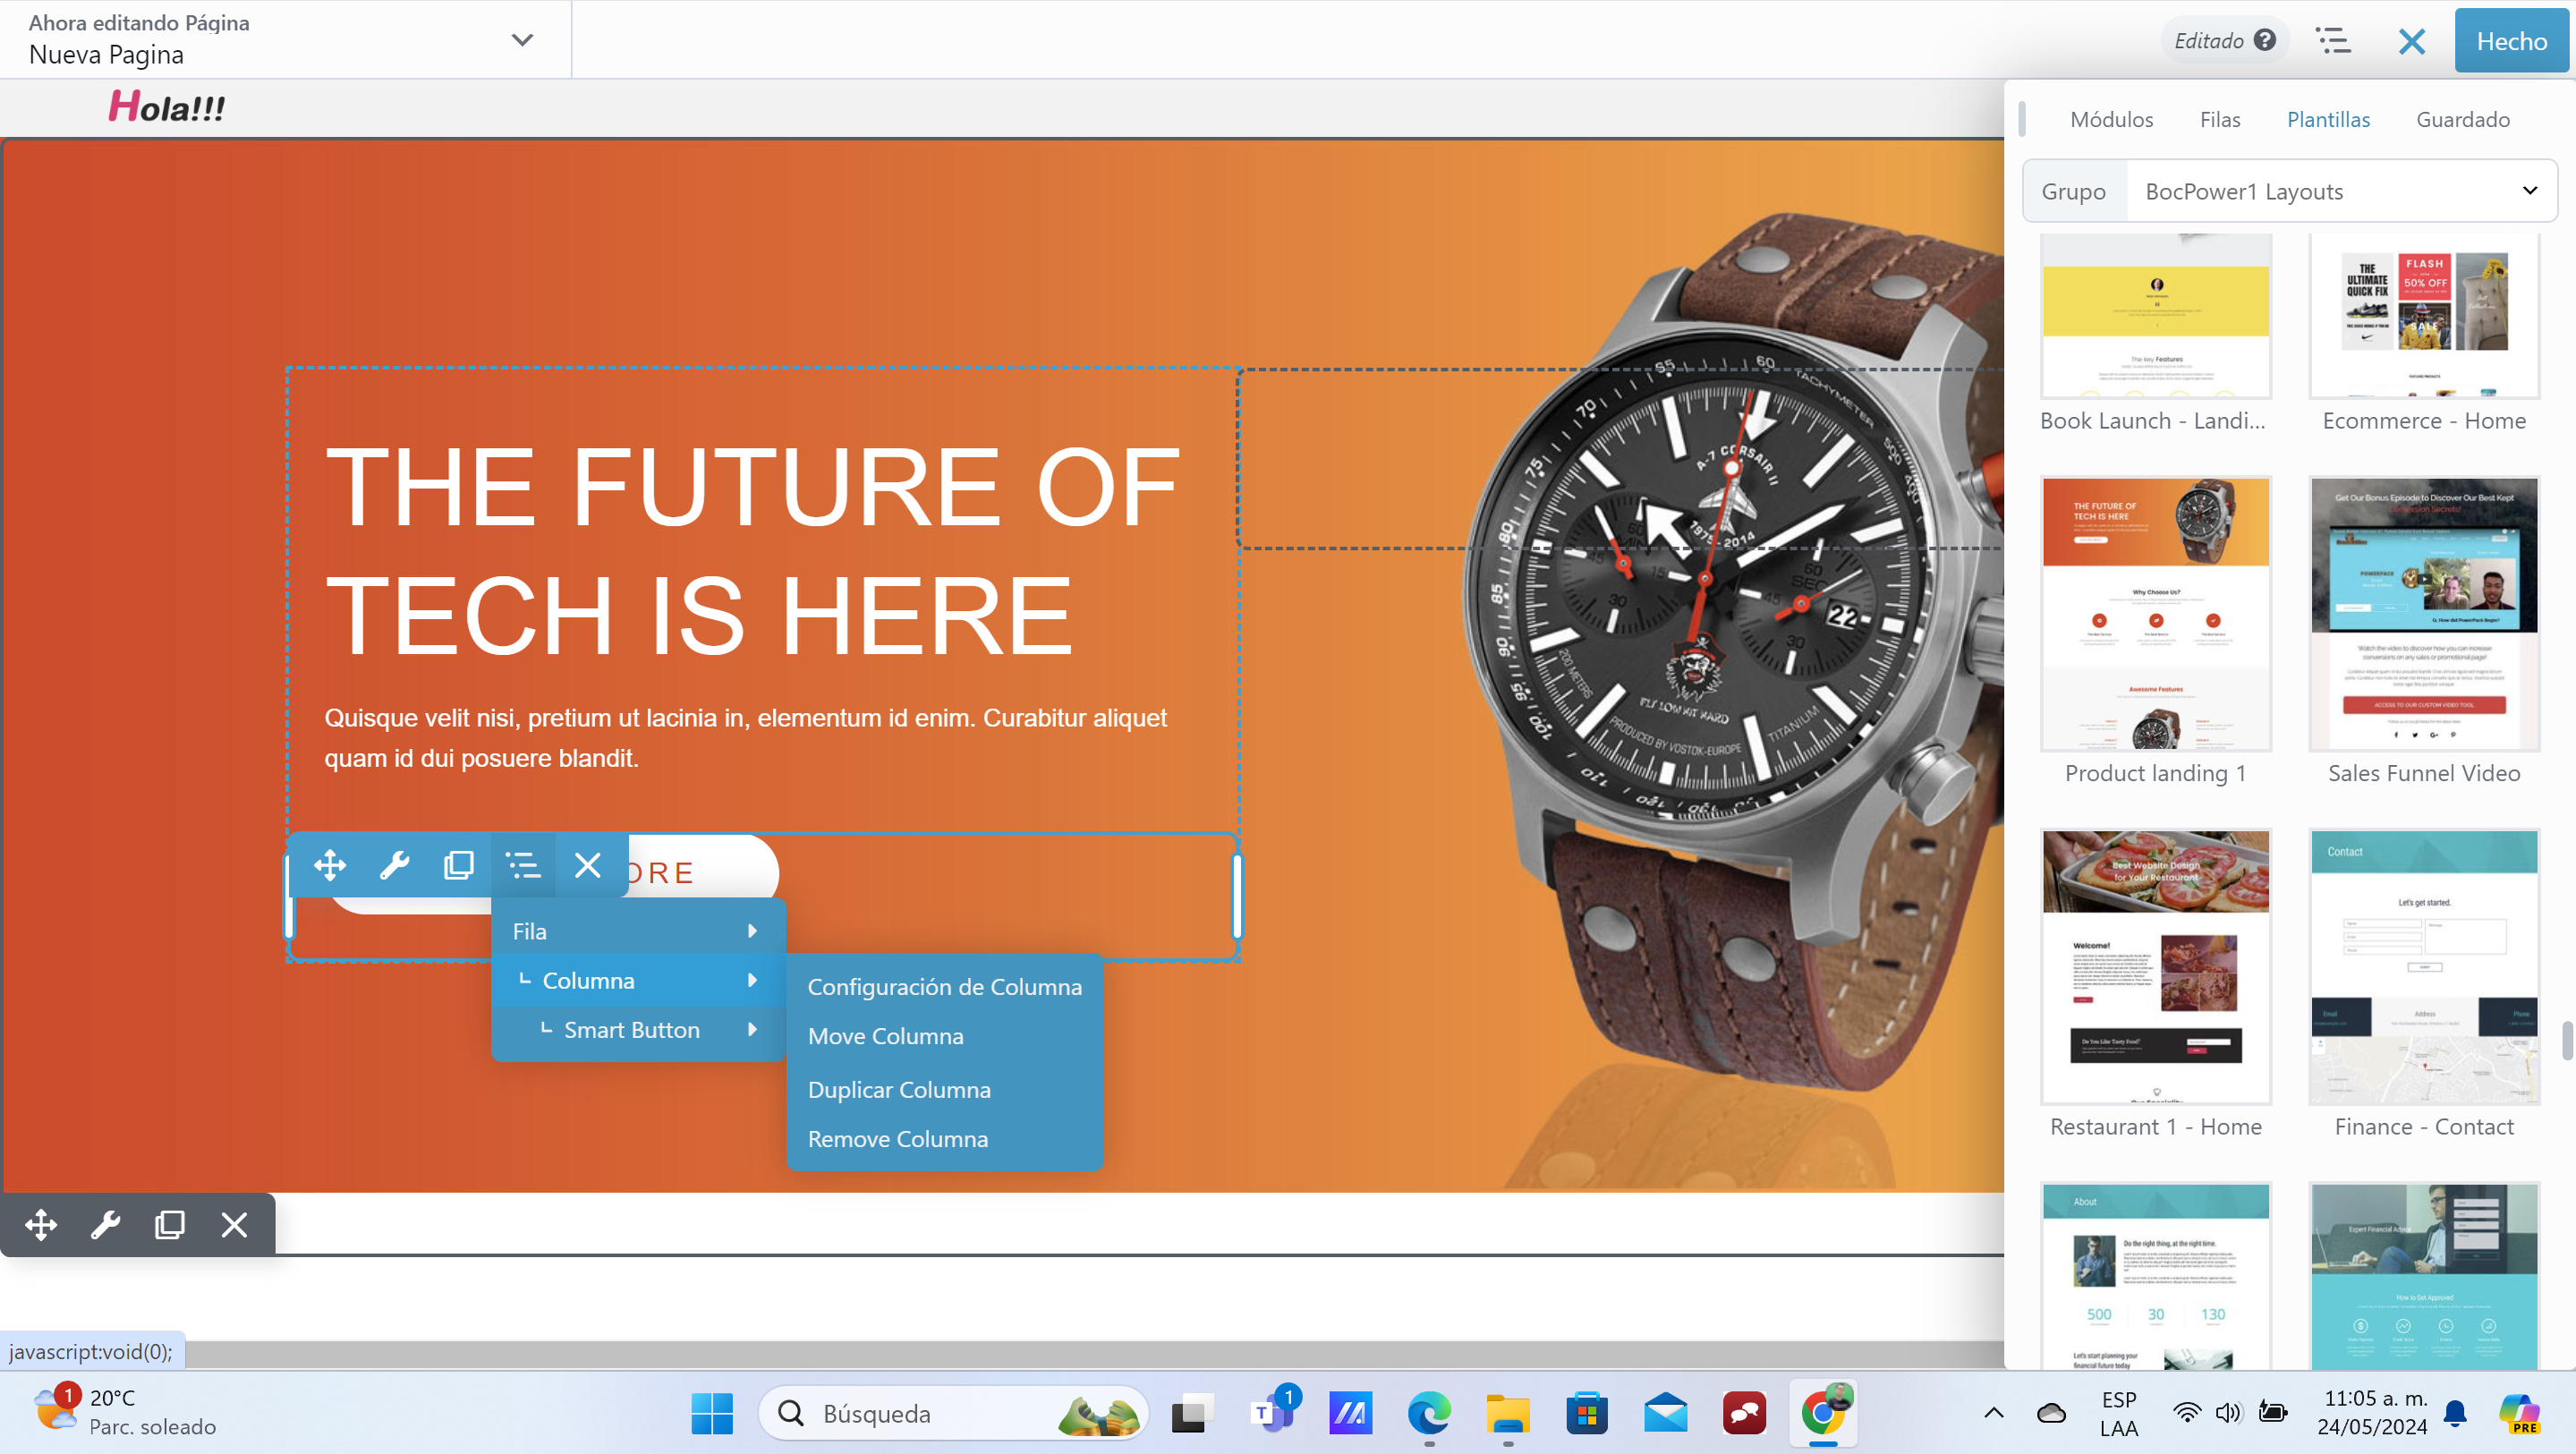The width and height of the screenshot is (2576, 1454).
Task: Open the outline panel icon in top bar
Action: [2333, 41]
